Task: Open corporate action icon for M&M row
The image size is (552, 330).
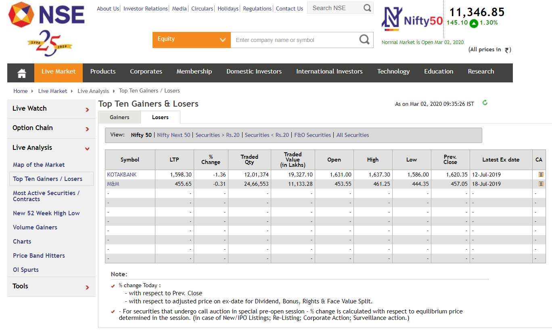Action: [x=541, y=184]
